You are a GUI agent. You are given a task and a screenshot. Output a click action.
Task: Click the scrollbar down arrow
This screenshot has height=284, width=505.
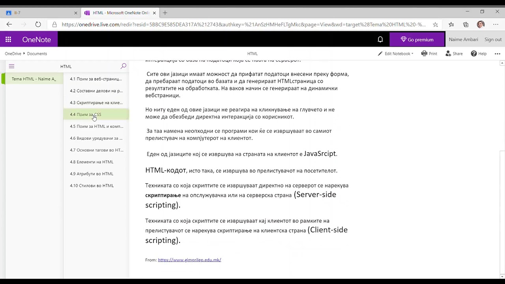click(502, 276)
